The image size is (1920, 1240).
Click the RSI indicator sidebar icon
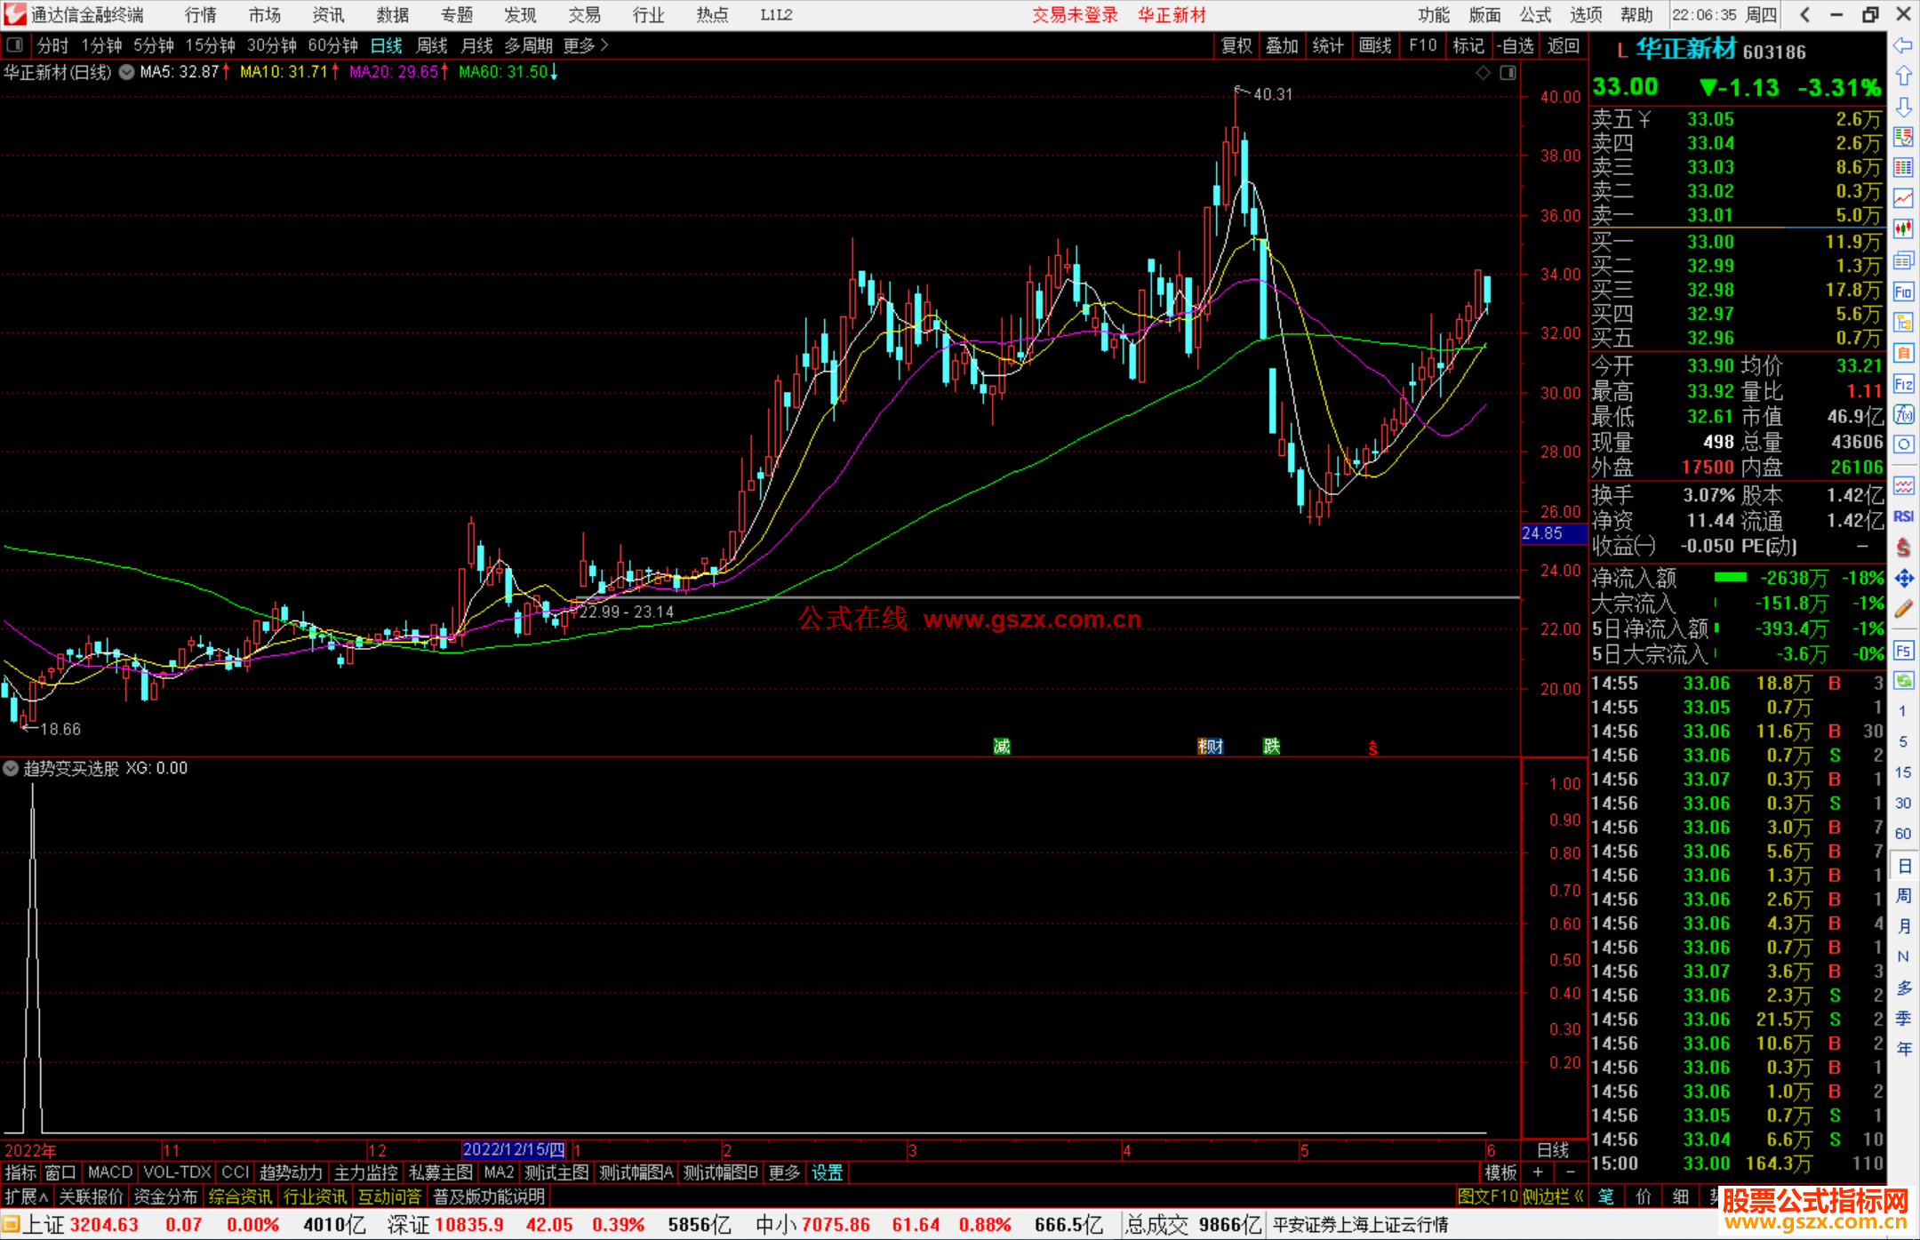tap(1903, 516)
